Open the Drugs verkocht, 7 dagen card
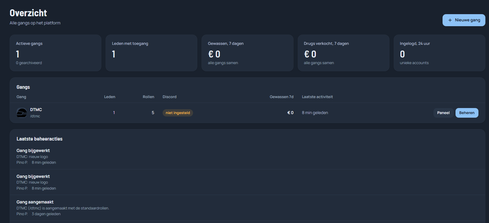The image size is (489, 223). pyautogui.click(x=343, y=53)
